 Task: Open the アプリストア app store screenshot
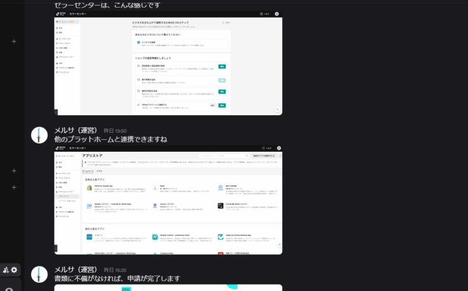tap(168, 200)
